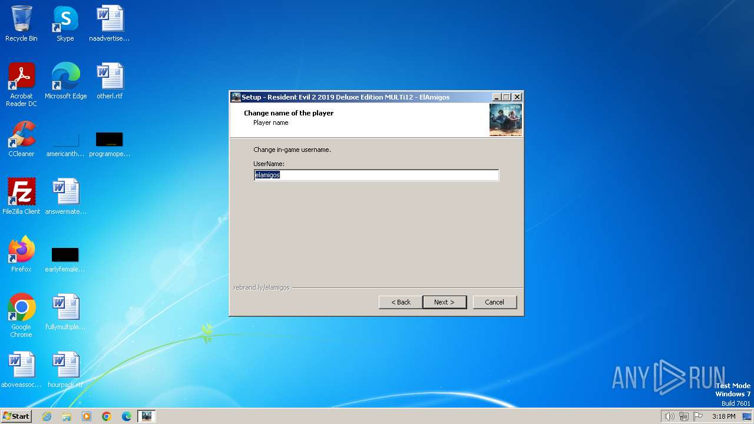The width and height of the screenshot is (754, 424).
Task: Open Acrobat Reader DC desktop shortcut
Action: point(21,85)
